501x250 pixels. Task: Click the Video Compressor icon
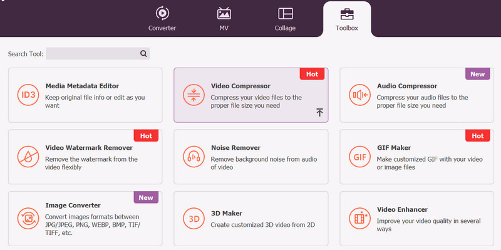coord(194,95)
